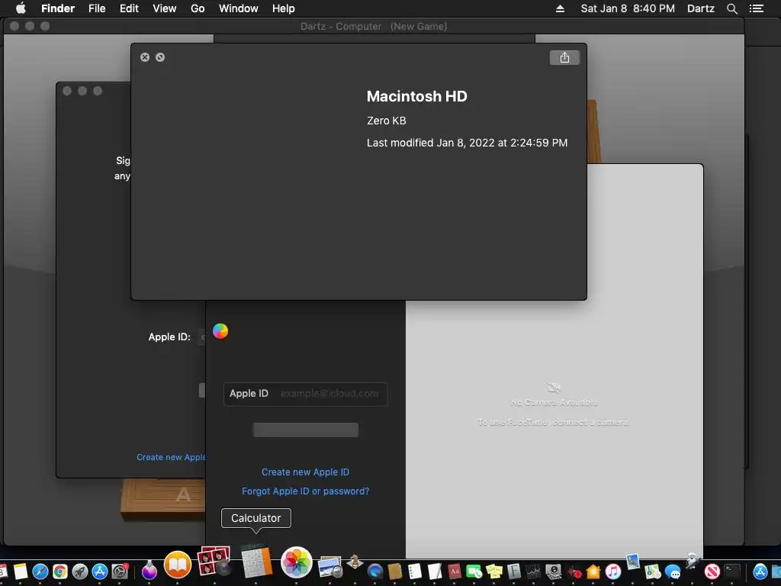Screen dimensions: 781x586
Task: Open Maps in the Dock
Action: pos(653,571)
